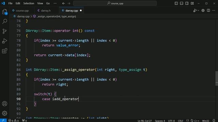The image size is (218, 122).
Task: Select language mode C++
Action: (197, 121)
